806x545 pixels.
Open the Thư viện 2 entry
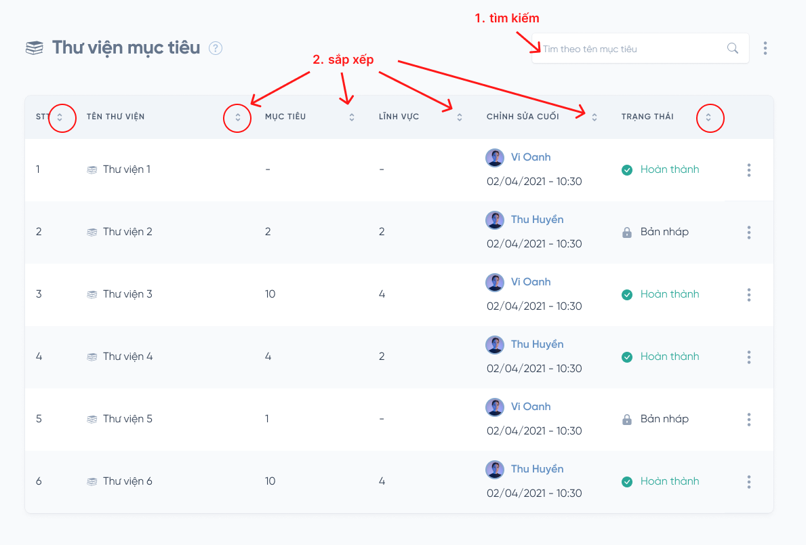(127, 232)
